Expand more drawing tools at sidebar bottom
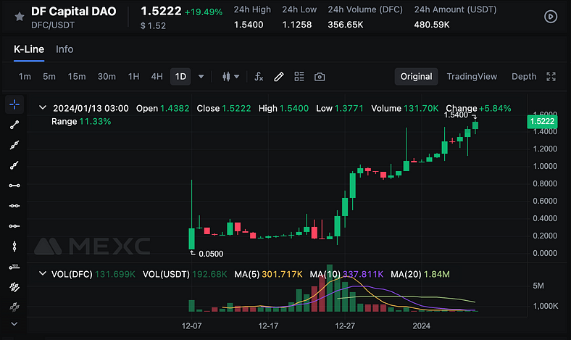The height and width of the screenshot is (340, 571). tap(14, 323)
